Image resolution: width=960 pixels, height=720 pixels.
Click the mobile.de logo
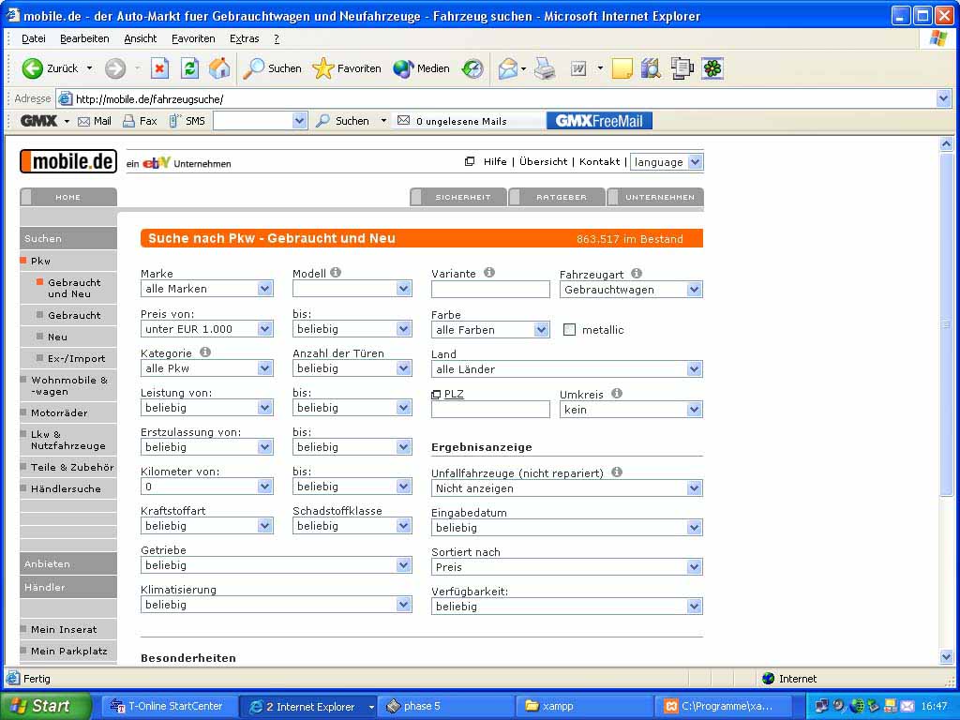pyautogui.click(x=68, y=161)
